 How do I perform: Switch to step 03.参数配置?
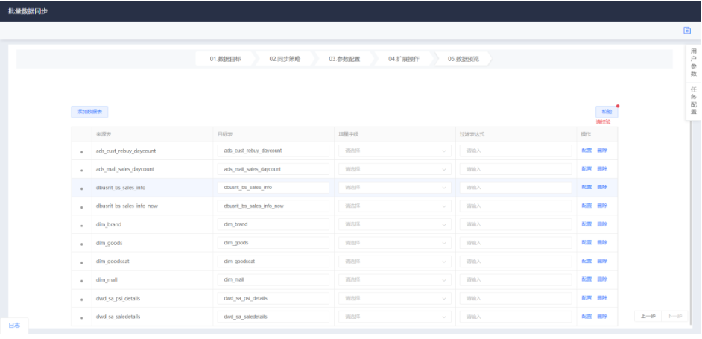344,58
